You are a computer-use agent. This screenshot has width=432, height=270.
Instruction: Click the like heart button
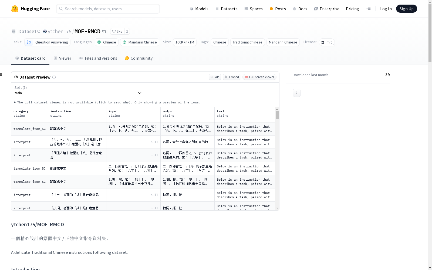click(117, 31)
